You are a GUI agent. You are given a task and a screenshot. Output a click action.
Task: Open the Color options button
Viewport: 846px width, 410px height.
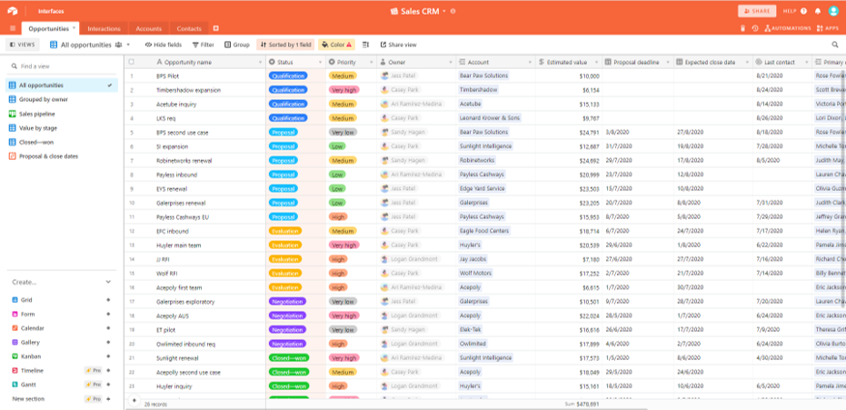point(336,45)
